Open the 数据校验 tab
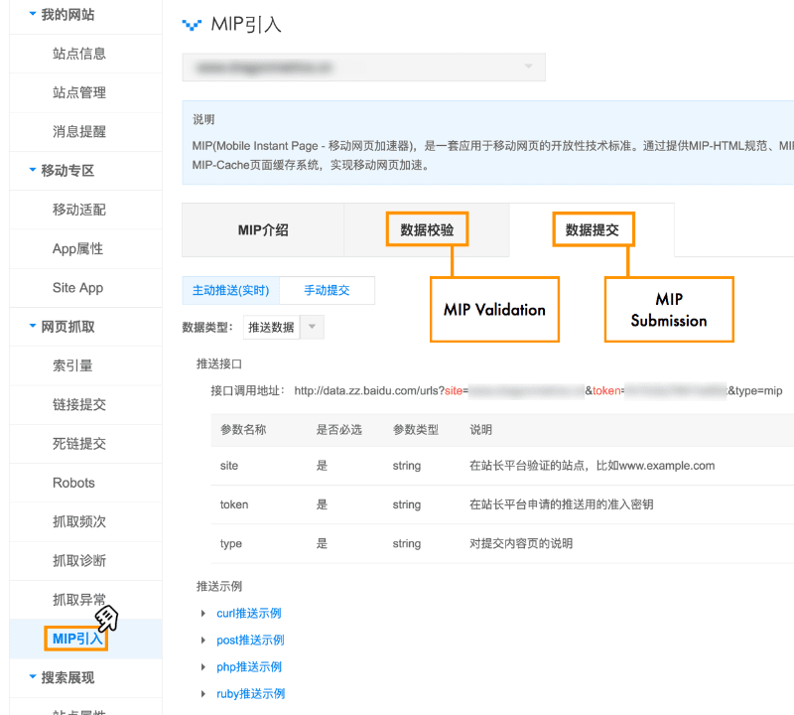The width and height of the screenshot is (794, 715). tap(427, 229)
